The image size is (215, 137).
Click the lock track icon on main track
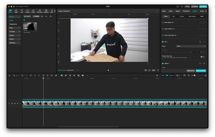point(12,103)
